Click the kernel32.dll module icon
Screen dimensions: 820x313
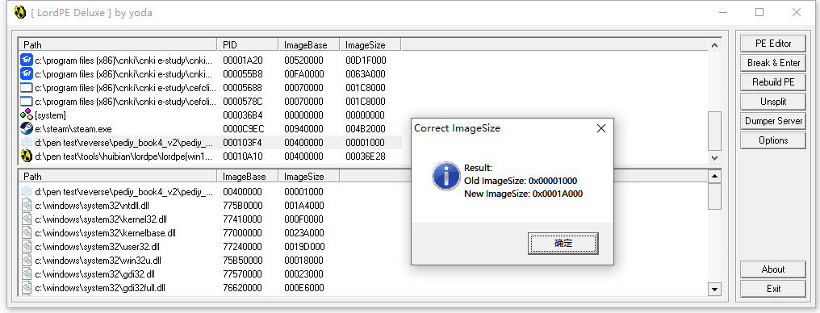point(26,219)
